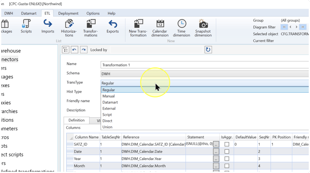The width and height of the screenshot is (310, 173).
Task: Select External transformation type
Action: [x=205, y=109]
